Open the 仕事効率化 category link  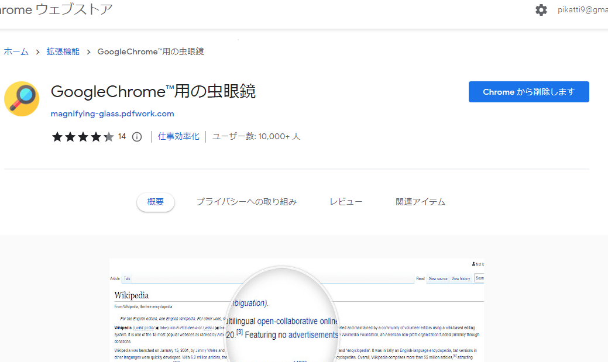pos(178,136)
